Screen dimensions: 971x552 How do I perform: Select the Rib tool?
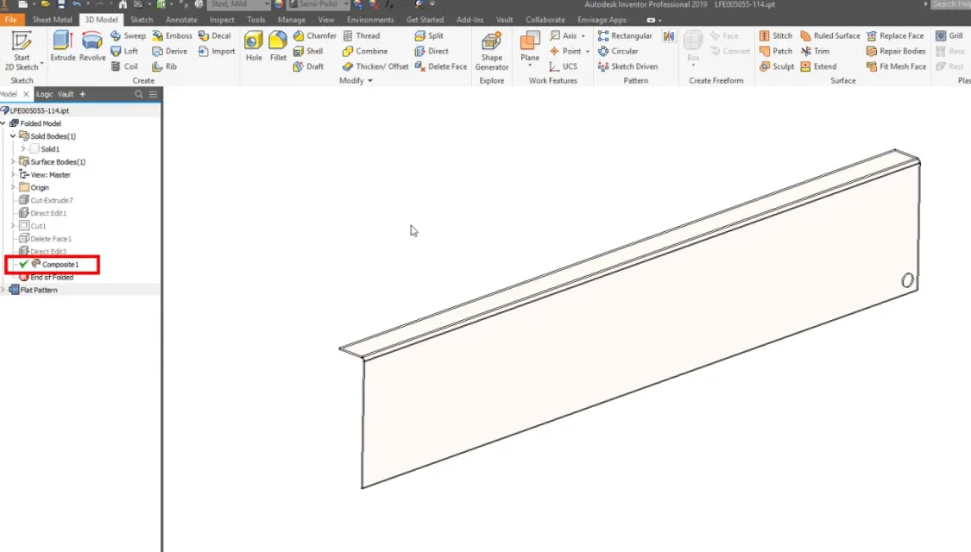[165, 66]
